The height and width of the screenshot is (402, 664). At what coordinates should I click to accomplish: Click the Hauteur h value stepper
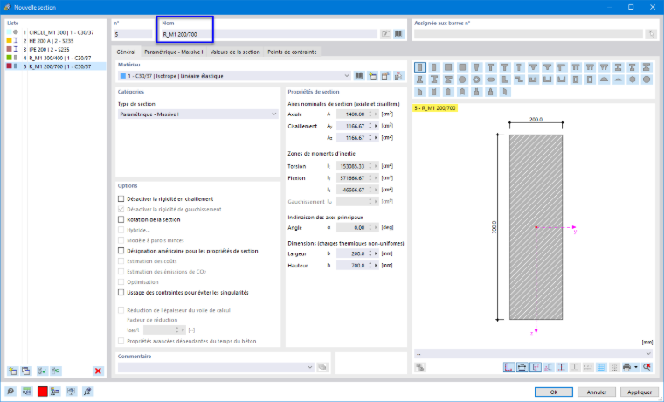point(370,265)
